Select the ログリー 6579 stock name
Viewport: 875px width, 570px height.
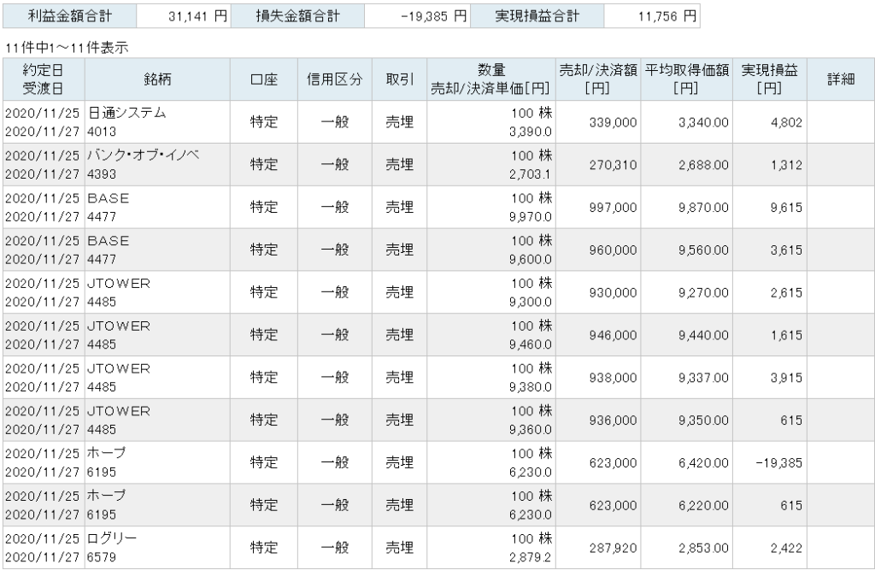[112, 548]
